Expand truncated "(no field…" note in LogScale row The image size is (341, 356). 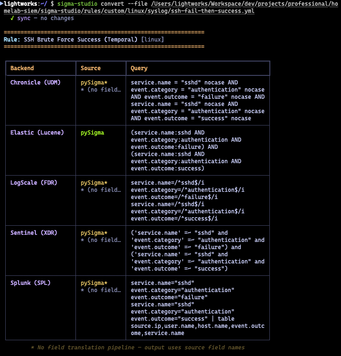pyautogui.click(x=100, y=190)
